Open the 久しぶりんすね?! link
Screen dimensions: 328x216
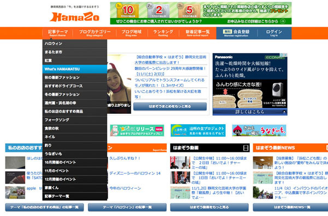(x=125, y=158)
